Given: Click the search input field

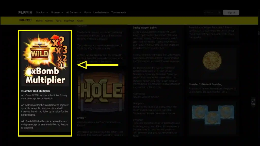Looking at the screenshot, I should click(212, 12).
